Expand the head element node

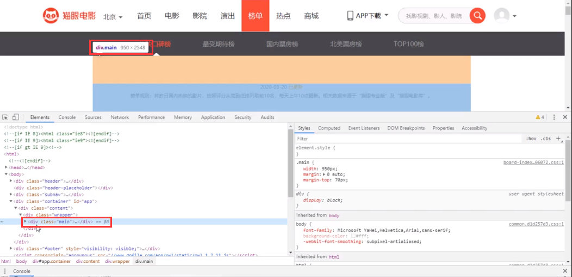tap(6, 168)
